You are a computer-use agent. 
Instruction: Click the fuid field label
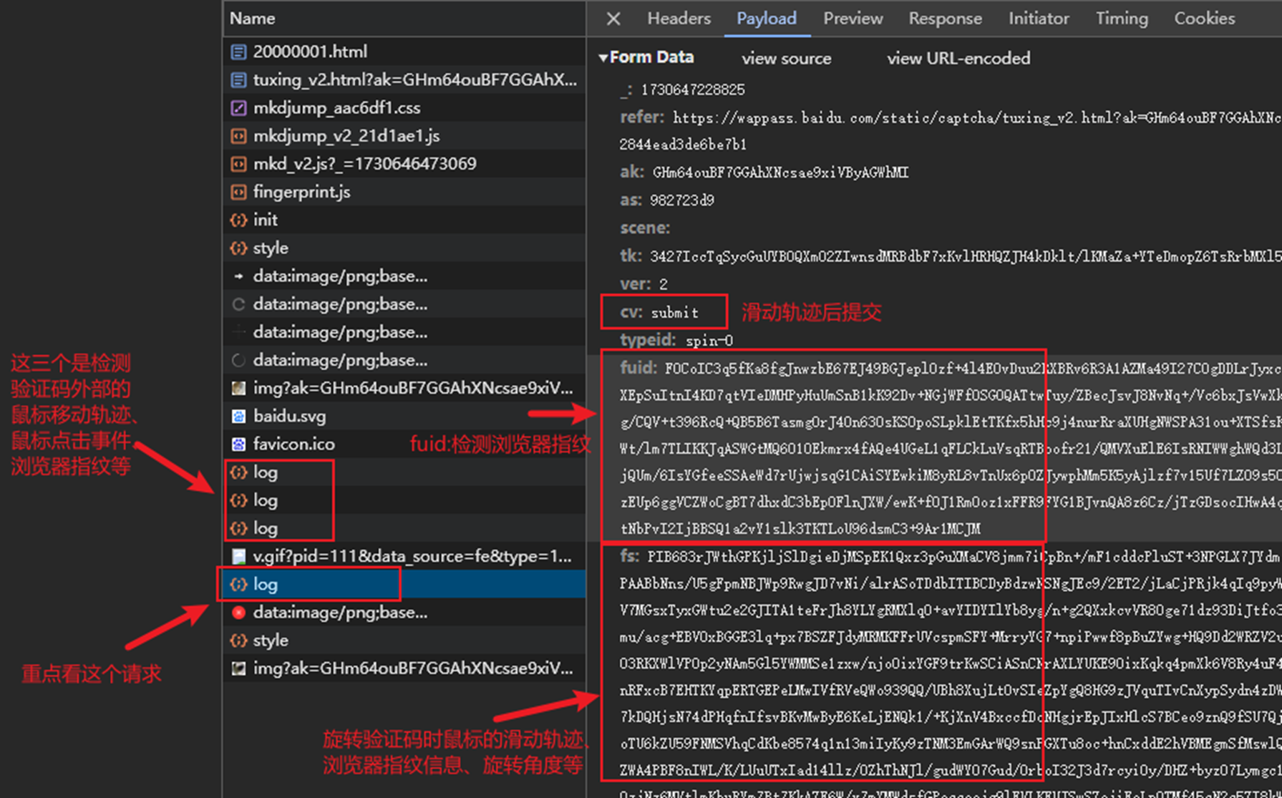coord(638,368)
